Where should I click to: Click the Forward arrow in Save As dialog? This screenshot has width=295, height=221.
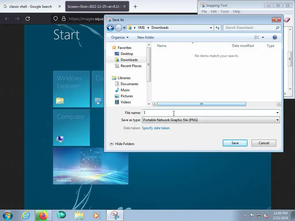[x=118, y=28]
